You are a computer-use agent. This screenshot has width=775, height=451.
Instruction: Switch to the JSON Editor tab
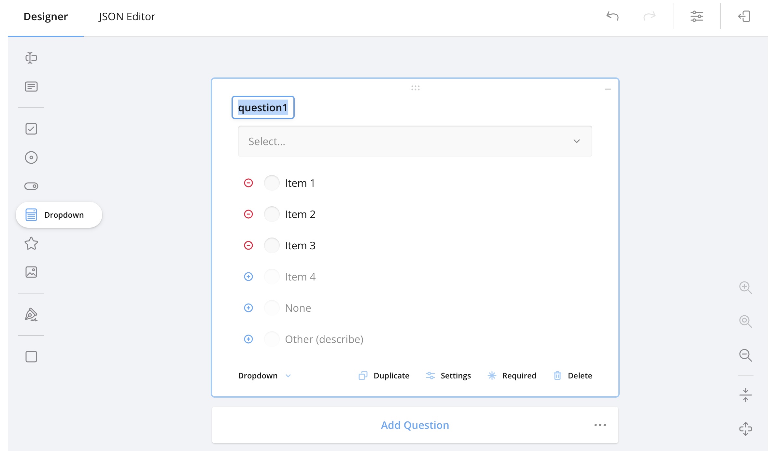click(x=127, y=17)
